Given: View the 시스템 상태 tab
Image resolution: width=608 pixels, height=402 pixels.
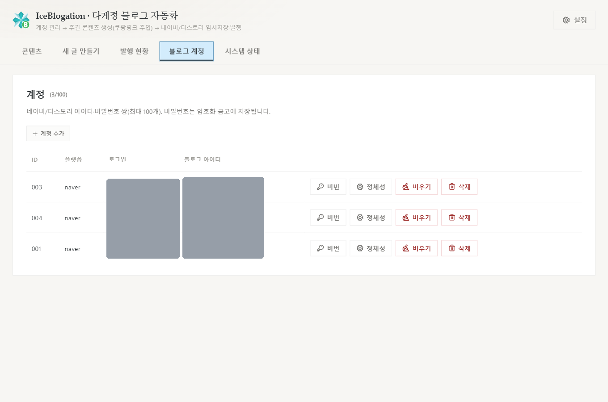Looking at the screenshot, I should point(242,51).
